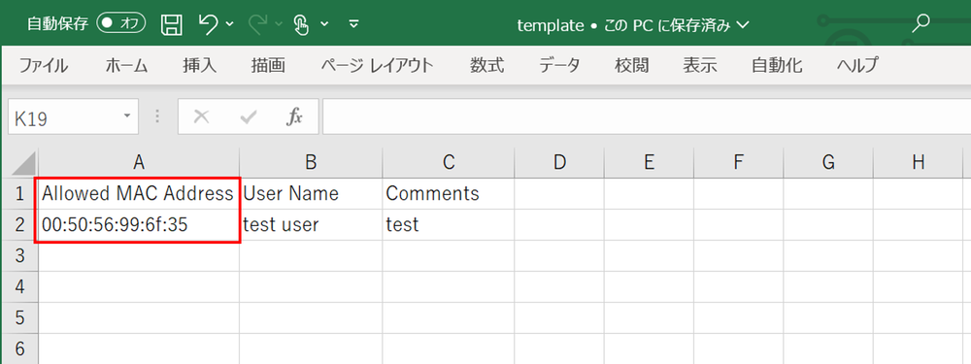Image resolution: width=971 pixels, height=364 pixels.
Task: Click the formula bar Enter checkmark icon
Action: (x=249, y=116)
